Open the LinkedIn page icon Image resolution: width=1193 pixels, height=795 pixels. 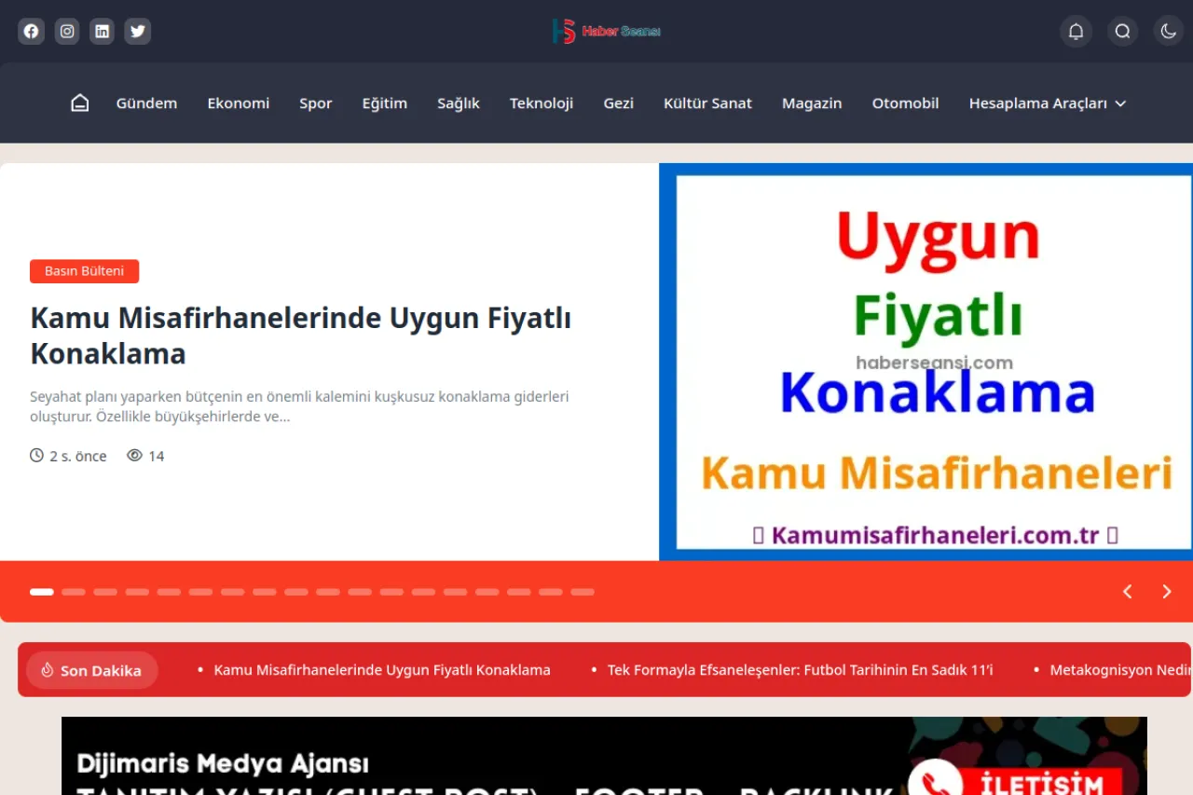coord(102,31)
